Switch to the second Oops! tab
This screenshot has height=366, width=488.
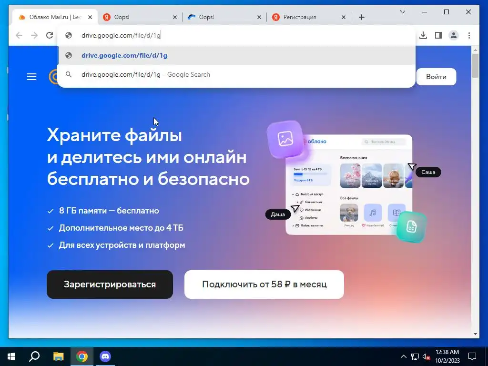click(x=224, y=17)
